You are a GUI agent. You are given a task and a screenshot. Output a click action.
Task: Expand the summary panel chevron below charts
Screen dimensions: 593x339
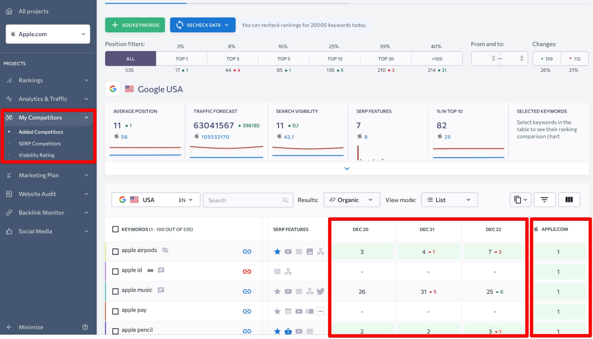[347, 168]
